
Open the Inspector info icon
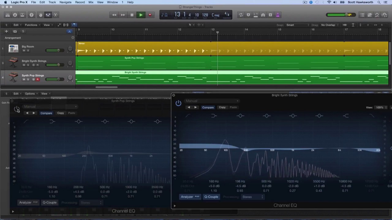[15, 15]
